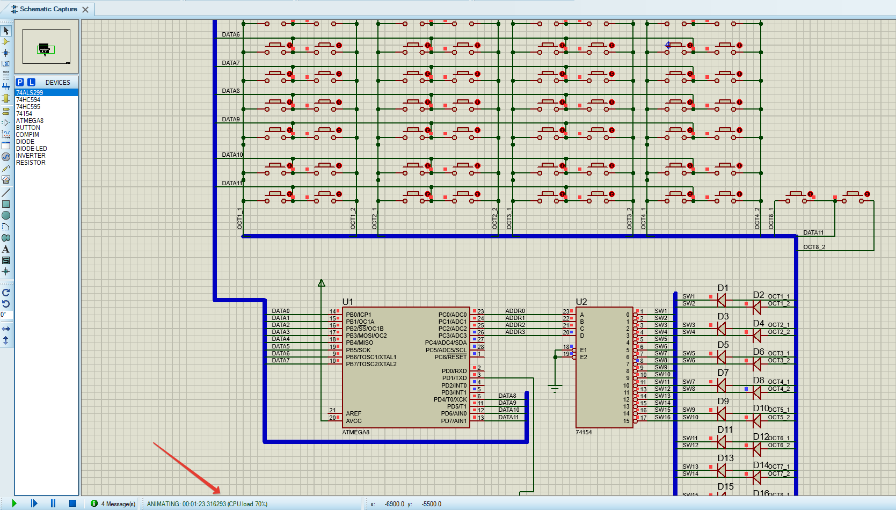Viewport: 896px width, 510px height.
Task: Select the Selection Mode arrow tool
Action: click(x=6, y=31)
